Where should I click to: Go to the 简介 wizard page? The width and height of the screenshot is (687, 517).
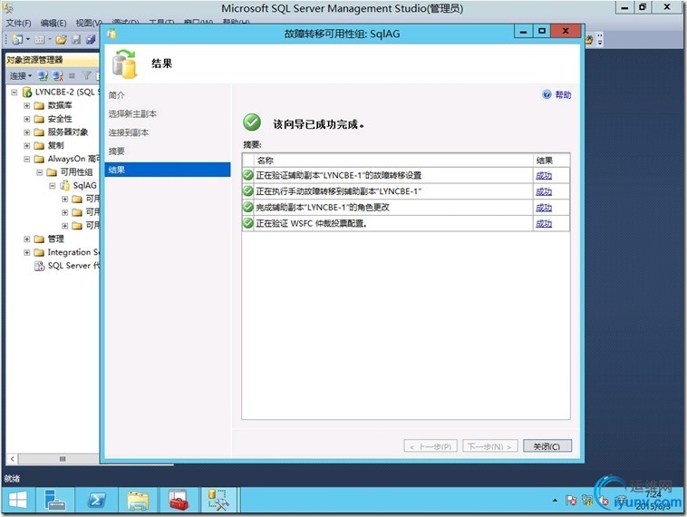[x=117, y=95]
